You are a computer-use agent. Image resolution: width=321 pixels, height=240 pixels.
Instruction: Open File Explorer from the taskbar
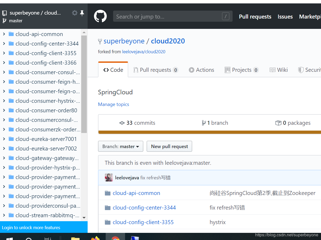click(75, 238)
